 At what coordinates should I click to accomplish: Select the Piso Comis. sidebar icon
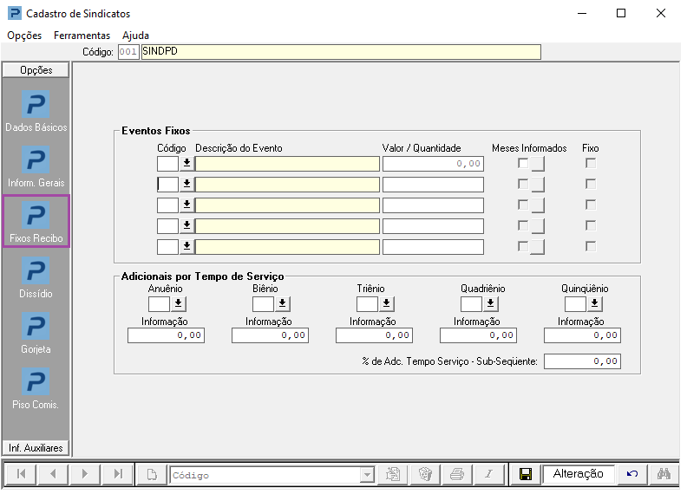coord(36,381)
